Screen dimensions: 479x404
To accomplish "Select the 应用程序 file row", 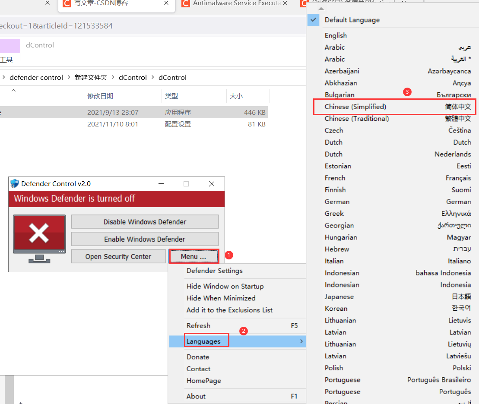I will click(x=134, y=112).
